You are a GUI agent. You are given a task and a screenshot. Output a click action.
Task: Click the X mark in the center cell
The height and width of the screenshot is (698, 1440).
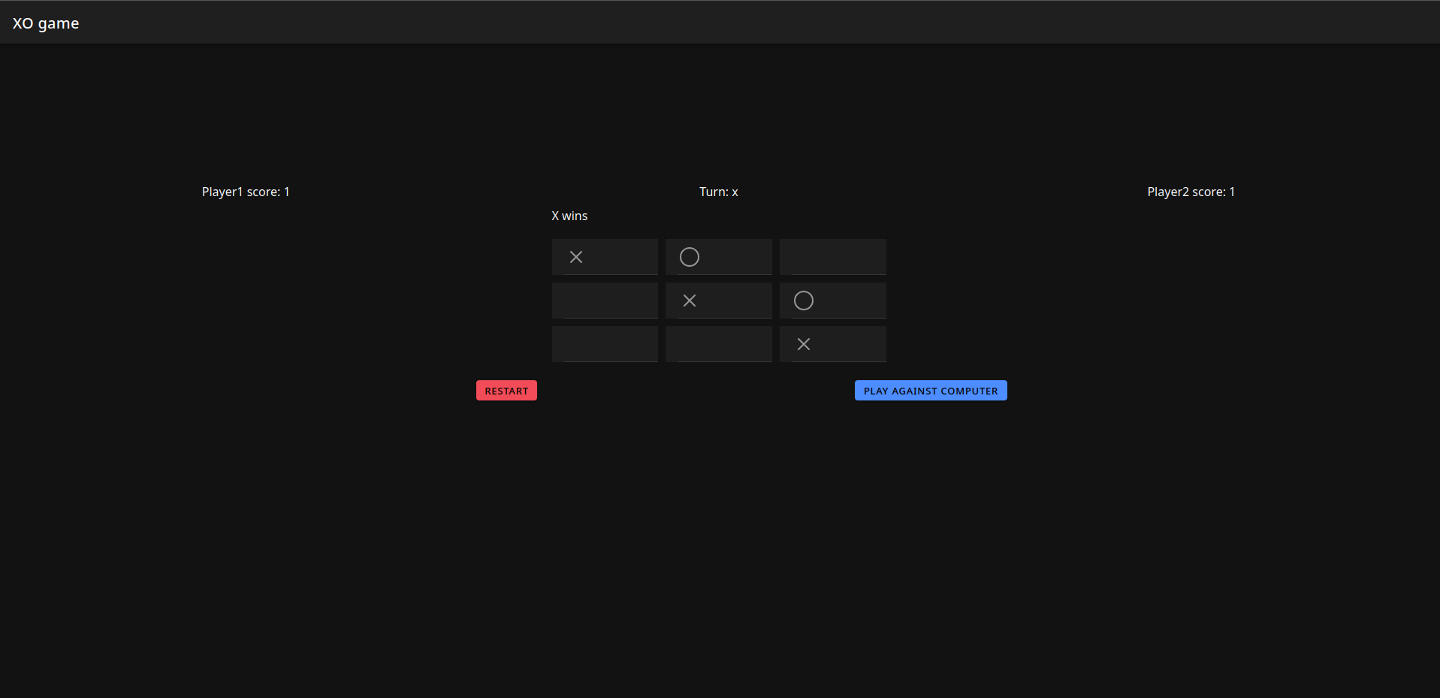pyautogui.click(x=689, y=301)
